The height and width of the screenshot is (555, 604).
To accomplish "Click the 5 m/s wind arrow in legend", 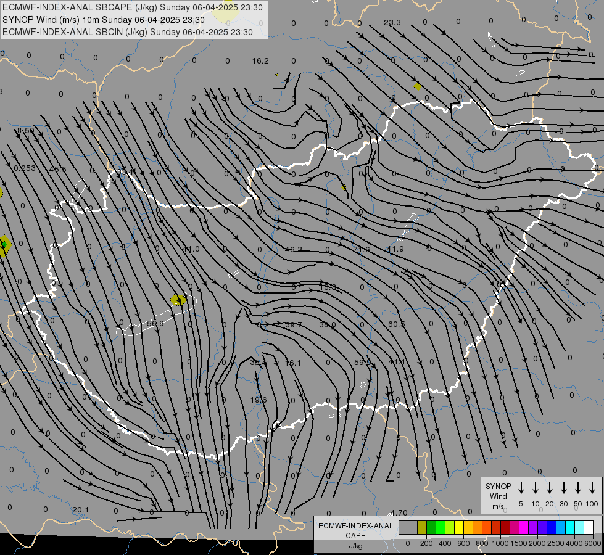I will (x=521, y=488).
